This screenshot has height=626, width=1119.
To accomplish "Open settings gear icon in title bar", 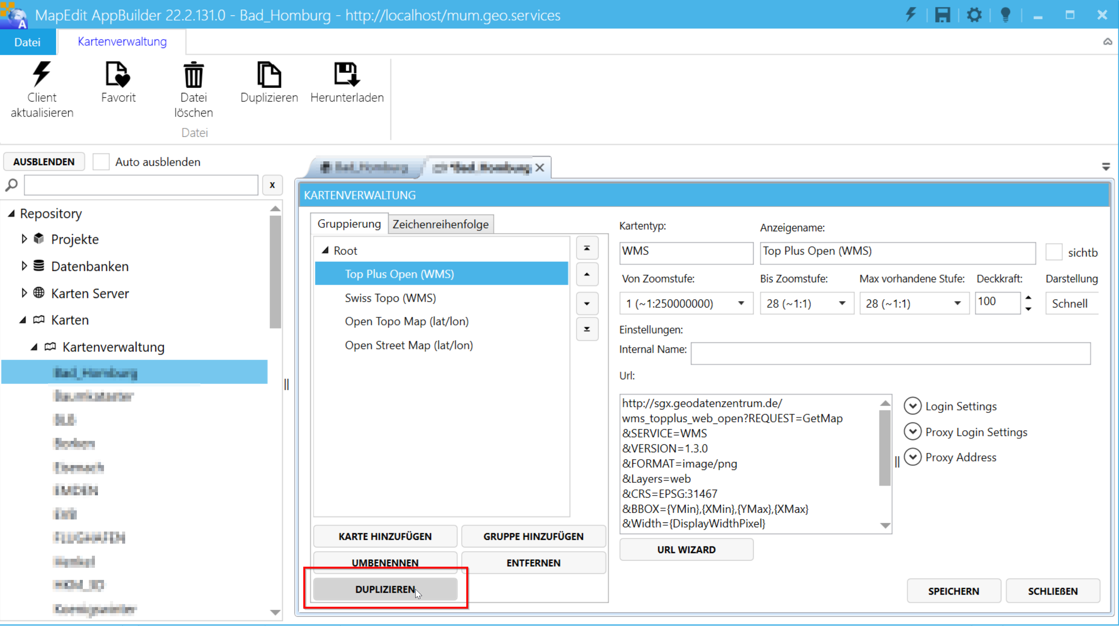I will (x=974, y=15).
